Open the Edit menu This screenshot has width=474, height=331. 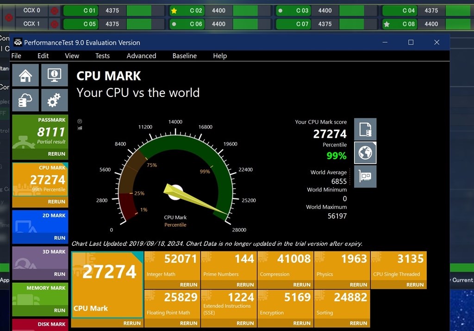[43, 56]
